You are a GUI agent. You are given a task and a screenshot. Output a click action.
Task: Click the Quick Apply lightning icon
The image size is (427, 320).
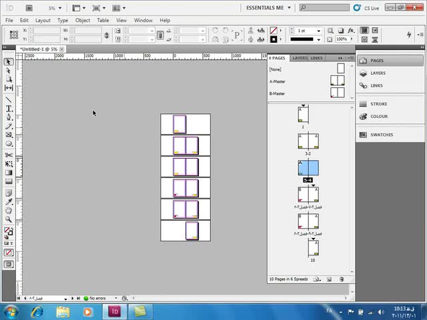(x=409, y=35)
